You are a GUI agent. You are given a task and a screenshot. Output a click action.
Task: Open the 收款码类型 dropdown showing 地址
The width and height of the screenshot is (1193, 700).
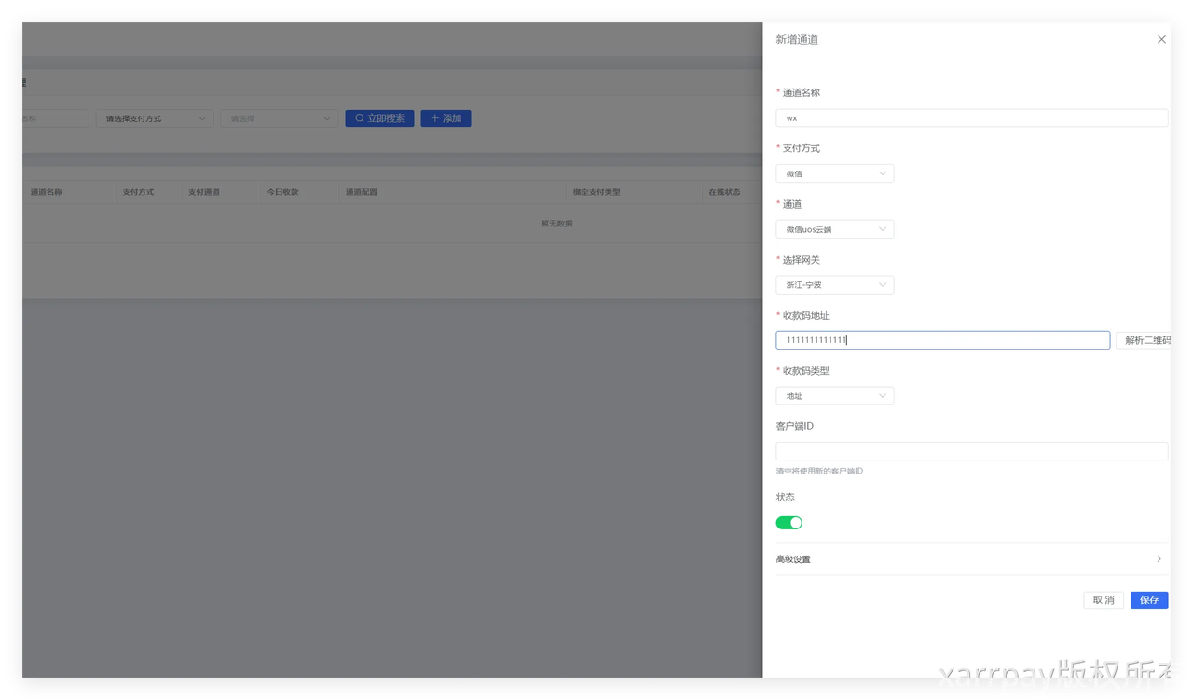834,396
